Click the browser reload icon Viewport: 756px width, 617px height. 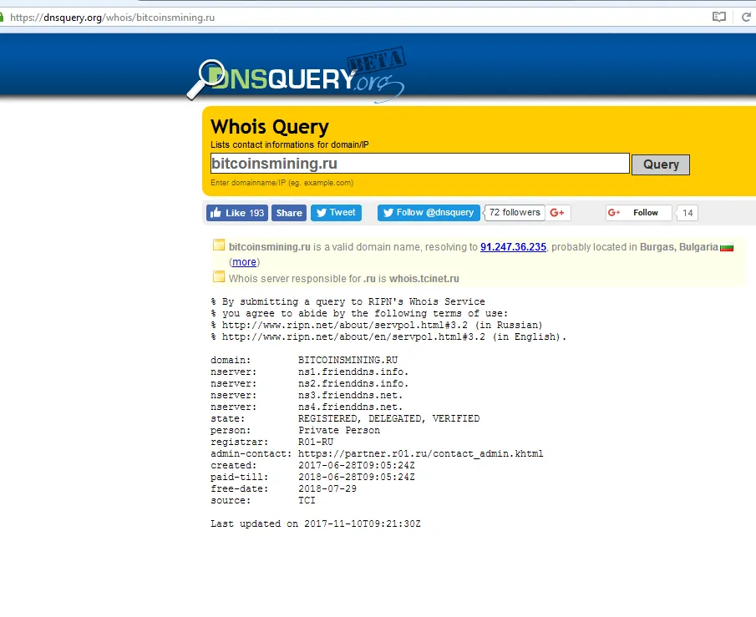click(746, 18)
